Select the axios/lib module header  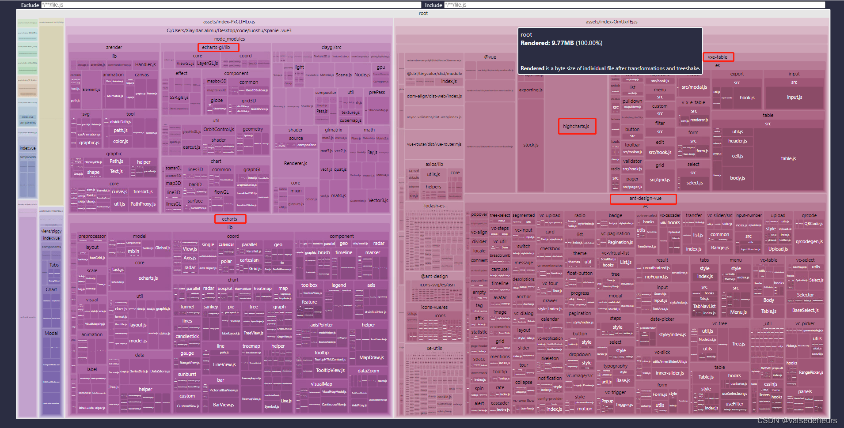[x=434, y=164]
